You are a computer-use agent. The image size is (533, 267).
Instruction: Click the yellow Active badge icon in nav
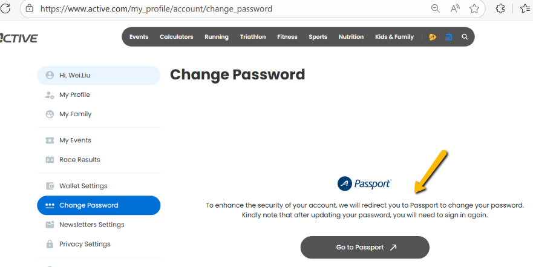point(433,37)
